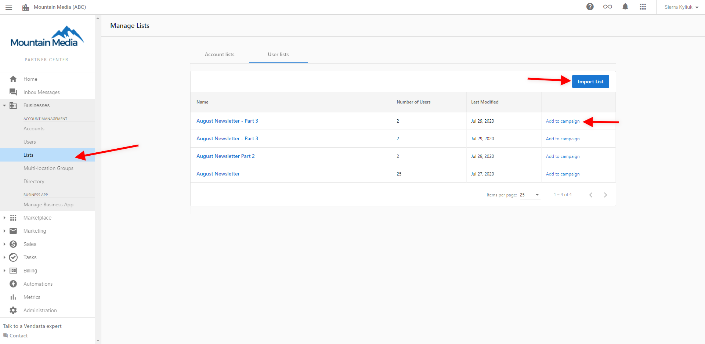705x344 pixels.
Task: Open Metrics in the sidebar
Action: pos(32,297)
